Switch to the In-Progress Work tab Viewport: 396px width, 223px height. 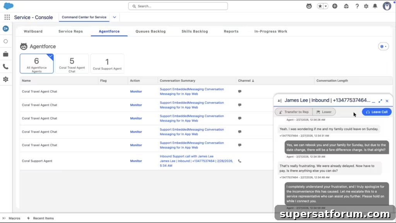click(x=271, y=31)
